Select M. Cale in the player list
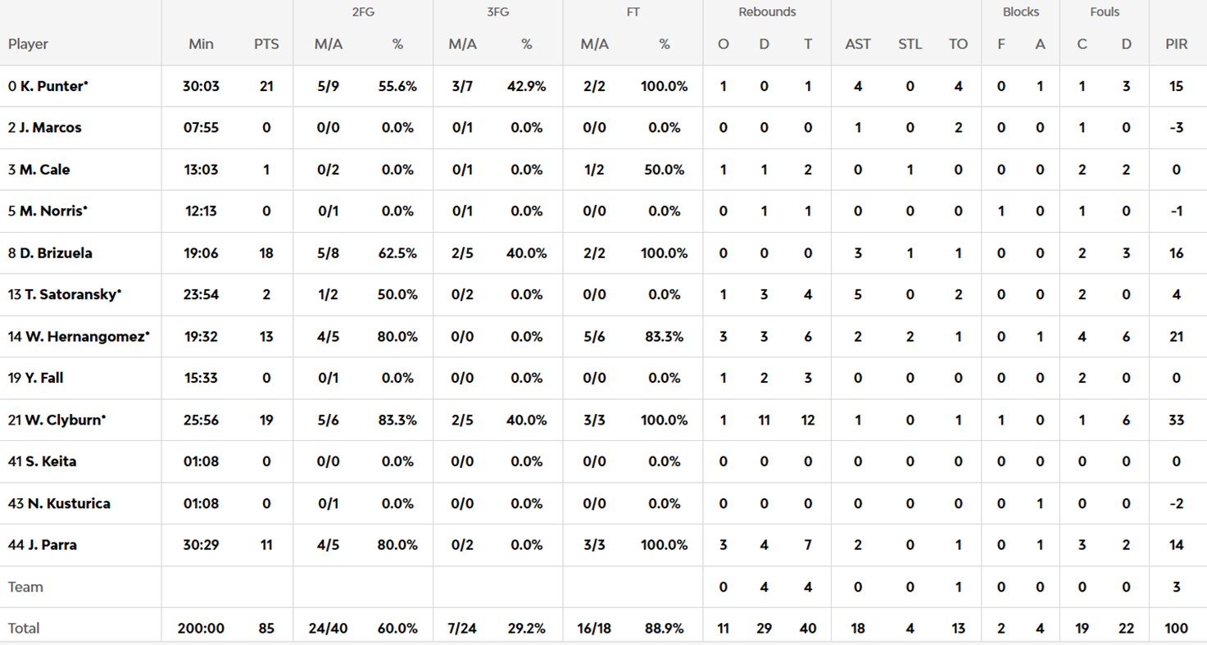 tap(45, 170)
